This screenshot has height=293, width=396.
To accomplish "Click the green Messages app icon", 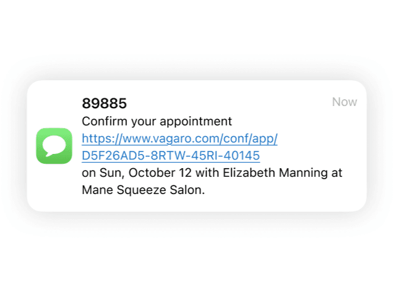I will coord(54,146).
